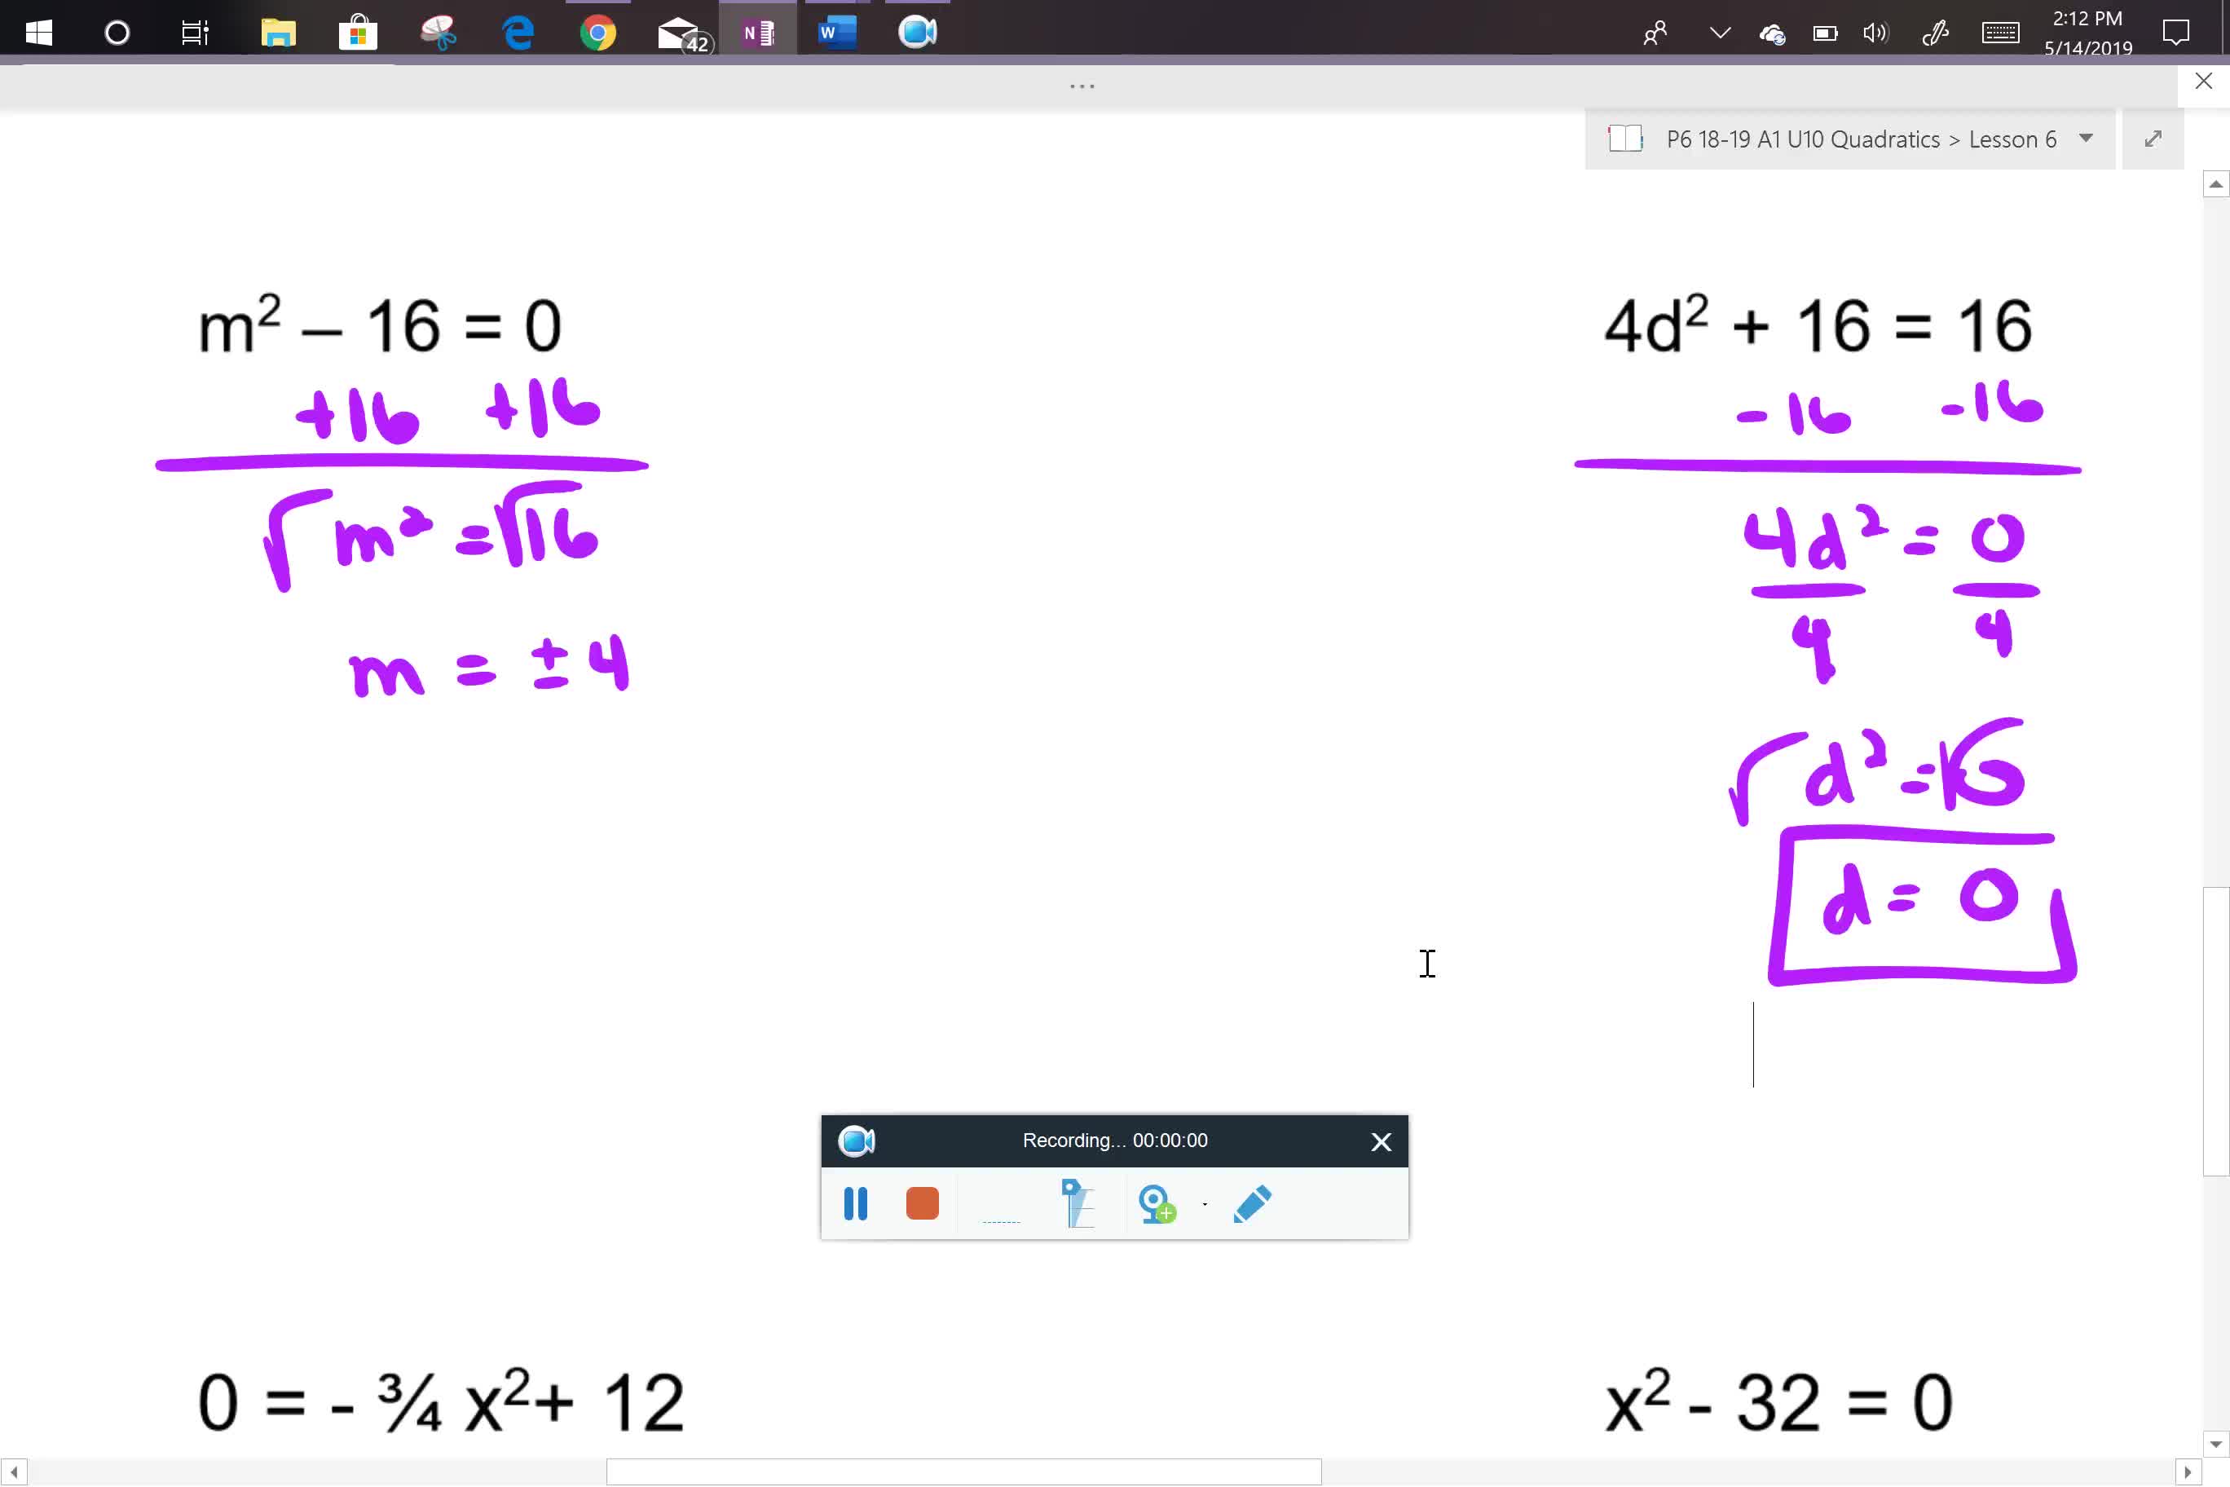
Task: Open the Snipping Tool taskbar icon
Action: click(438, 33)
